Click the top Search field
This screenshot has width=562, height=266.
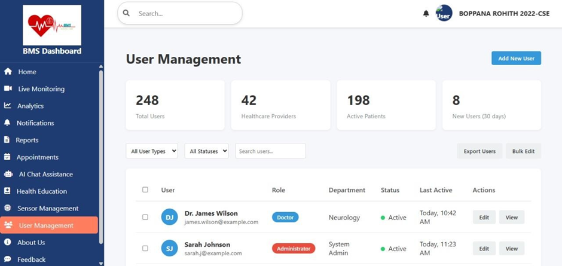click(180, 13)
